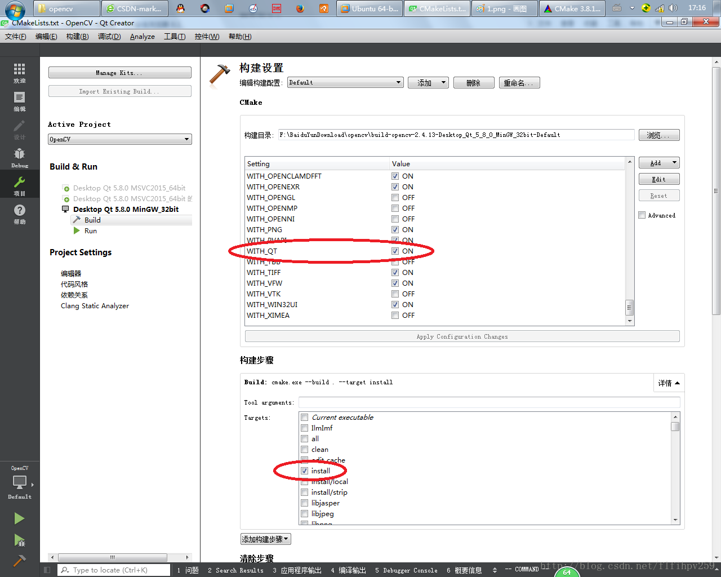
Task: Select Run settings under MinGW kit
Action: pos(91,231)
